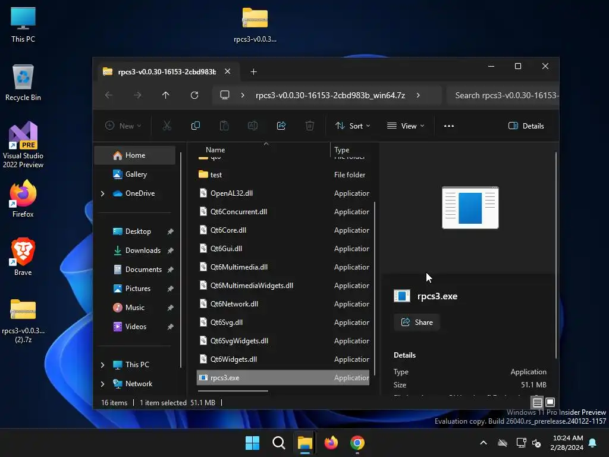Click the Rename icon in toolbar
The height and width of the screenshot is (457, 609).
pos(252,126)
